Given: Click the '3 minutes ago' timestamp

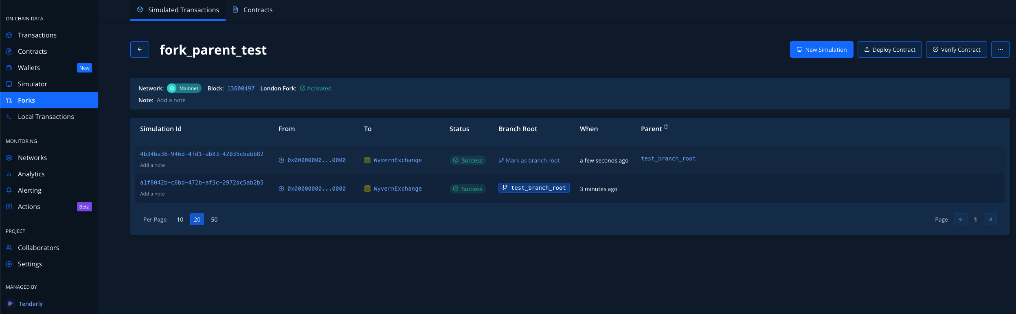Looking at the screenshot, I should point(598,189).
